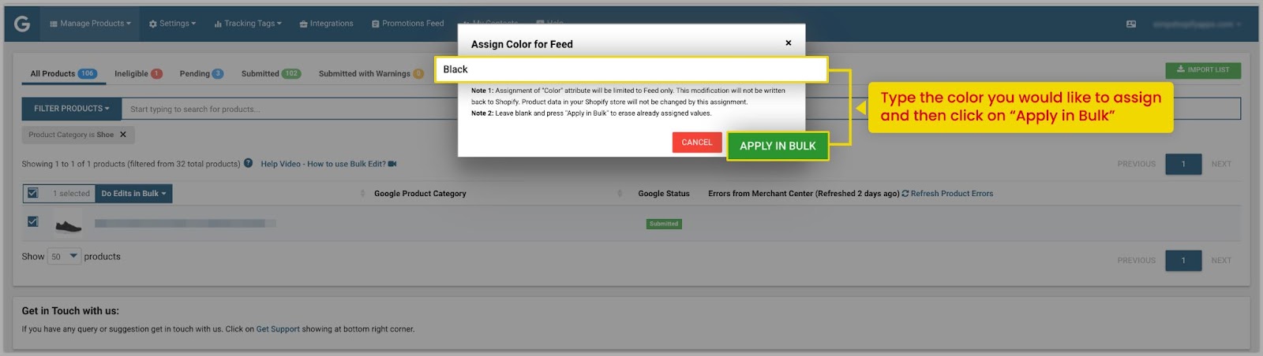Click the question mark help icon
Image resolution: width=1263 pixels, height=356 pixels.
click(249, 164)
